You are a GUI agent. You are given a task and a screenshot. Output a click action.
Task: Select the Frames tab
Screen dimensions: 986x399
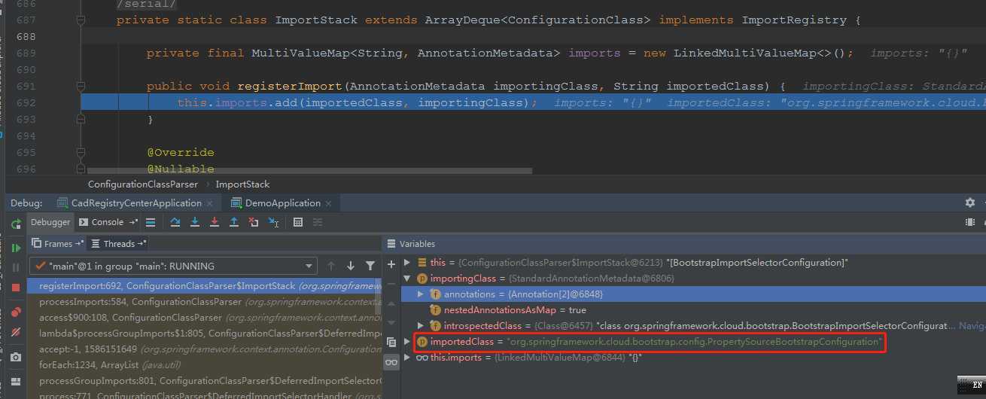coord(57,244)
